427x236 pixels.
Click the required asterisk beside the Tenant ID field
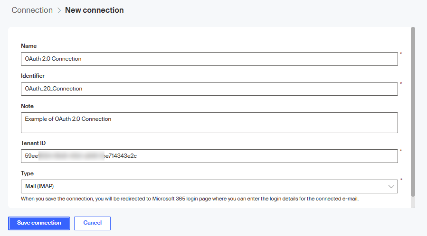401,151
